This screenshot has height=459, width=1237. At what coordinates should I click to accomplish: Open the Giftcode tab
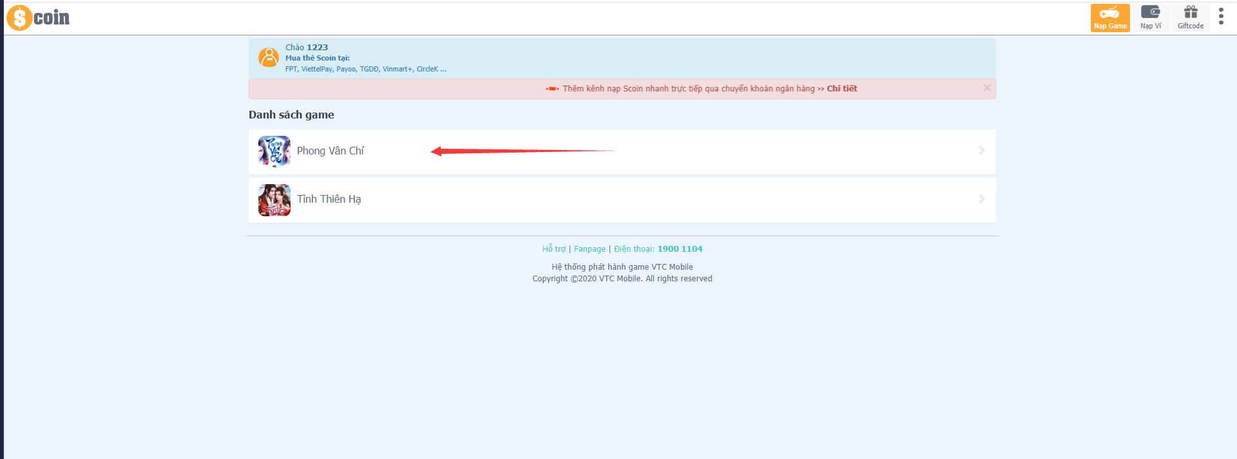coord(1191,18)
